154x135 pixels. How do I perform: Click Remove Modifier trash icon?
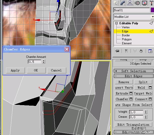(x=141, y=51)
